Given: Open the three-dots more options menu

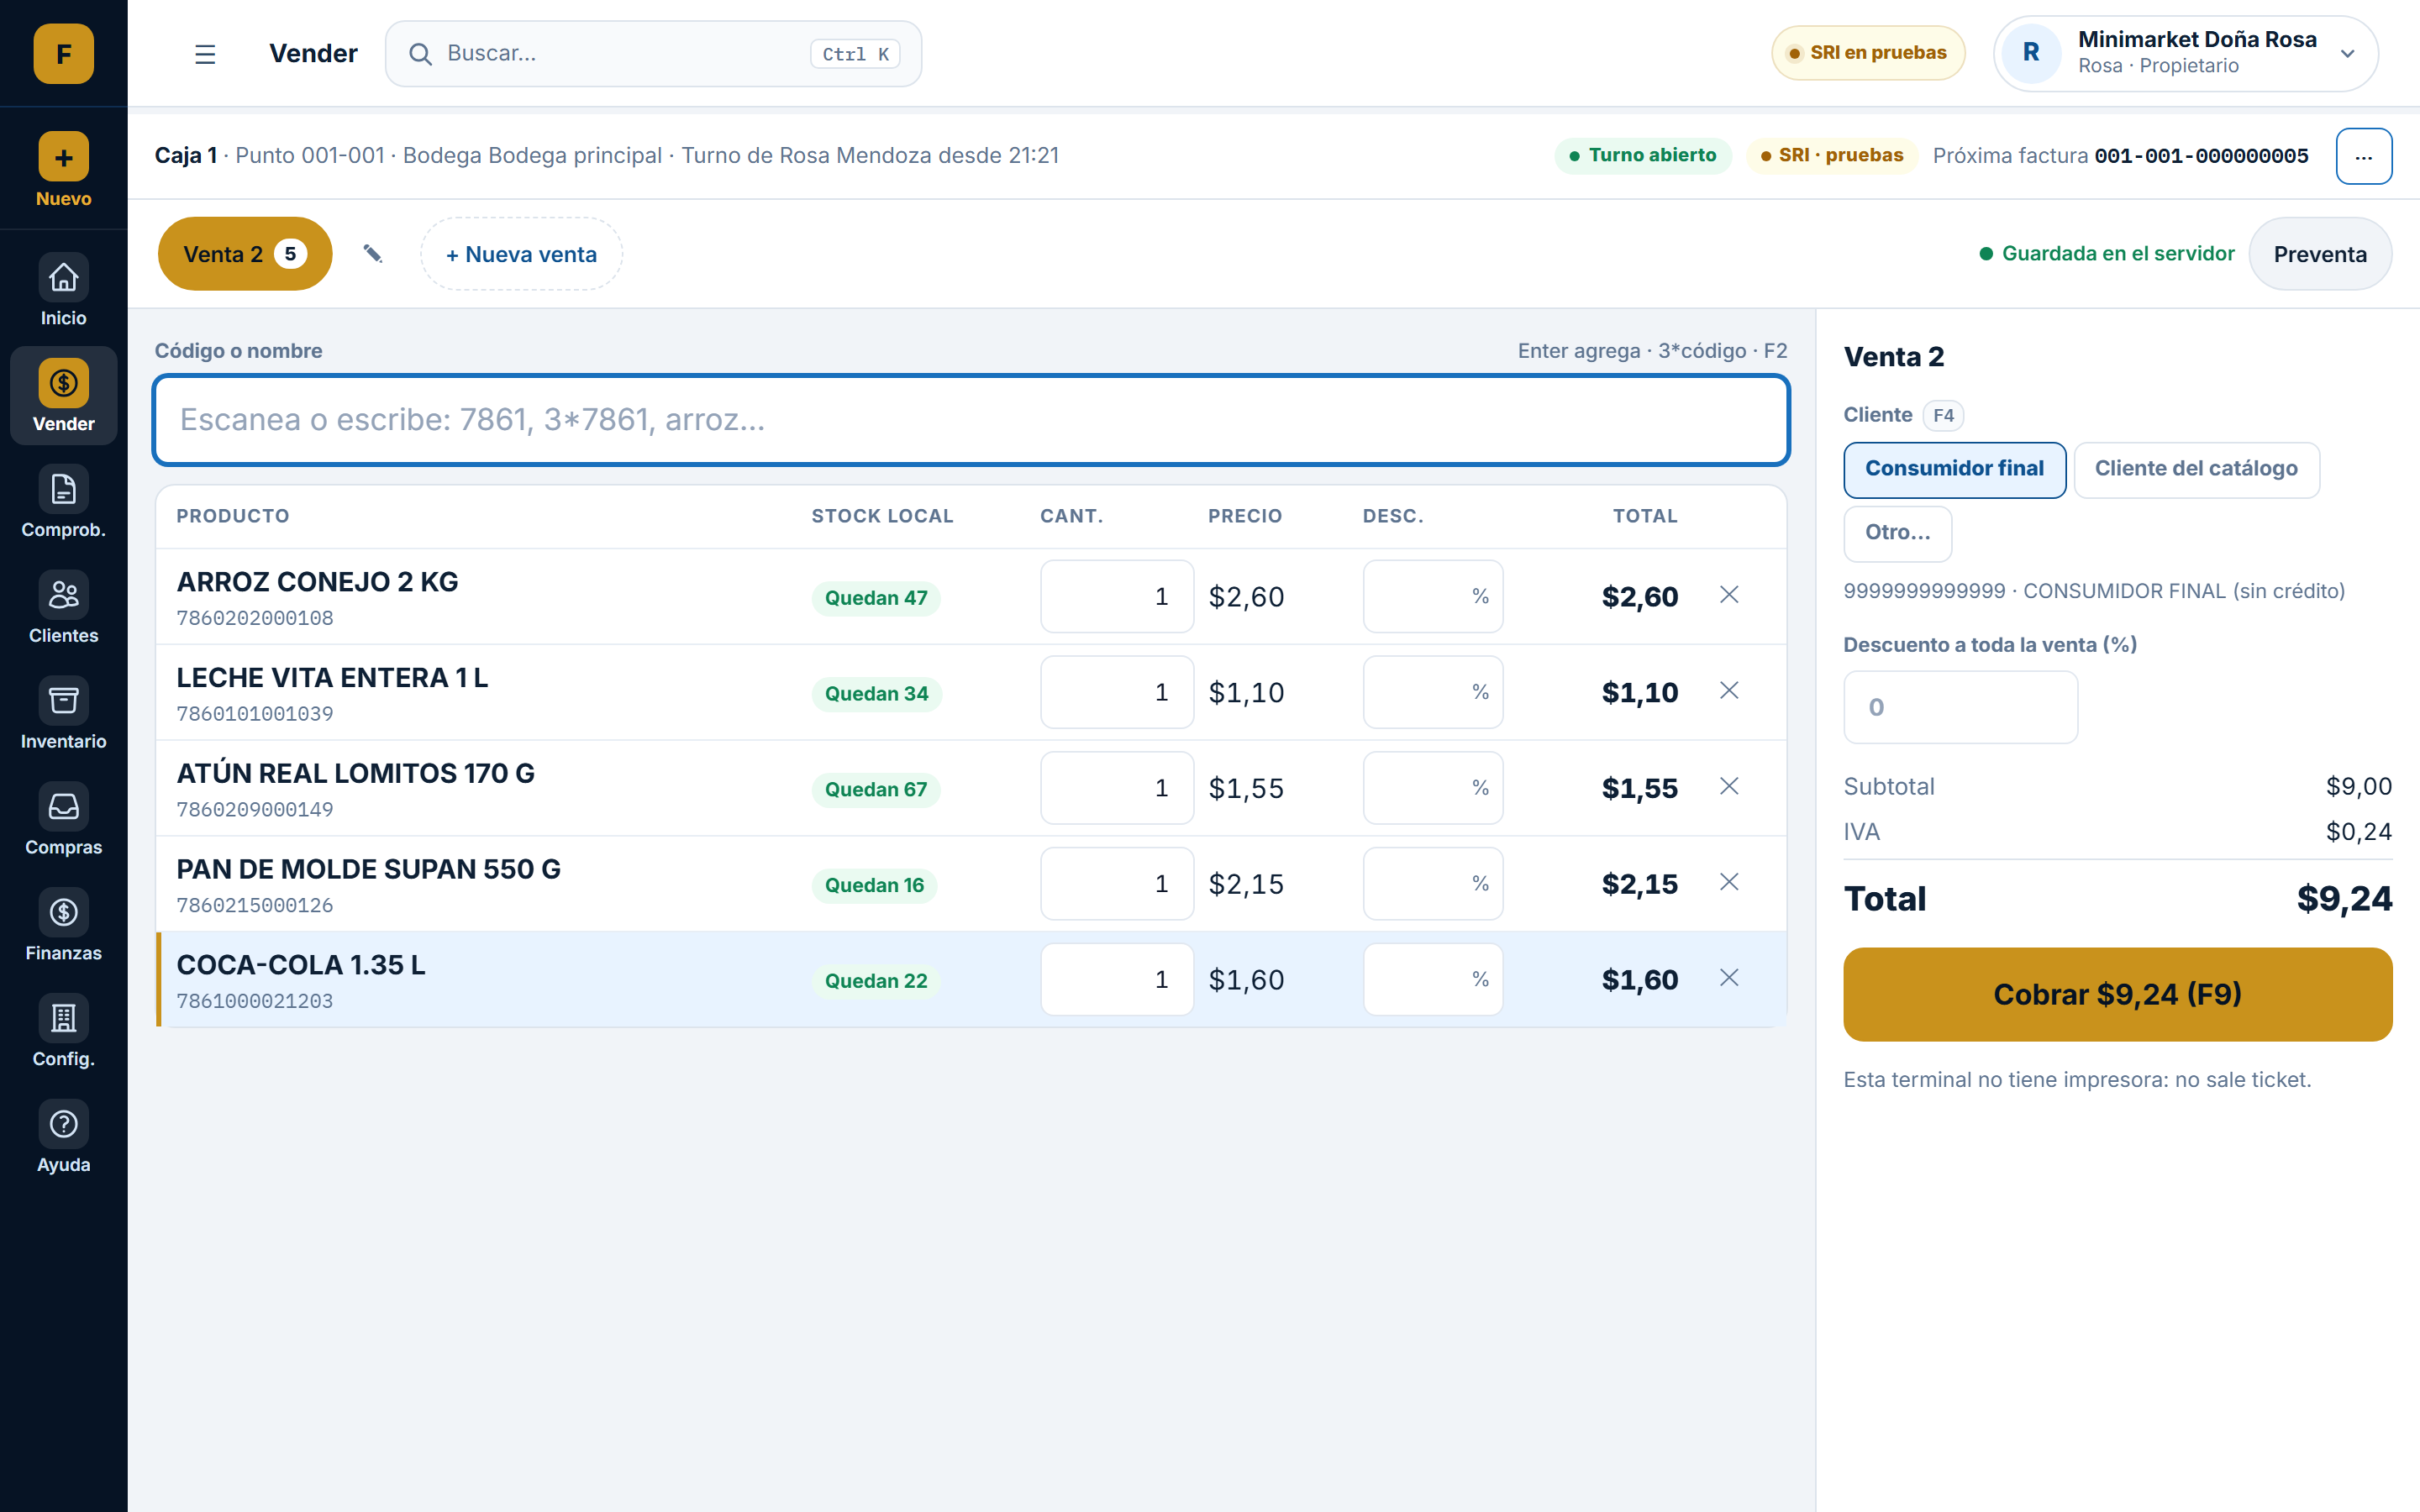Looking at the screenshot, I should click(x=2363, y=156).
